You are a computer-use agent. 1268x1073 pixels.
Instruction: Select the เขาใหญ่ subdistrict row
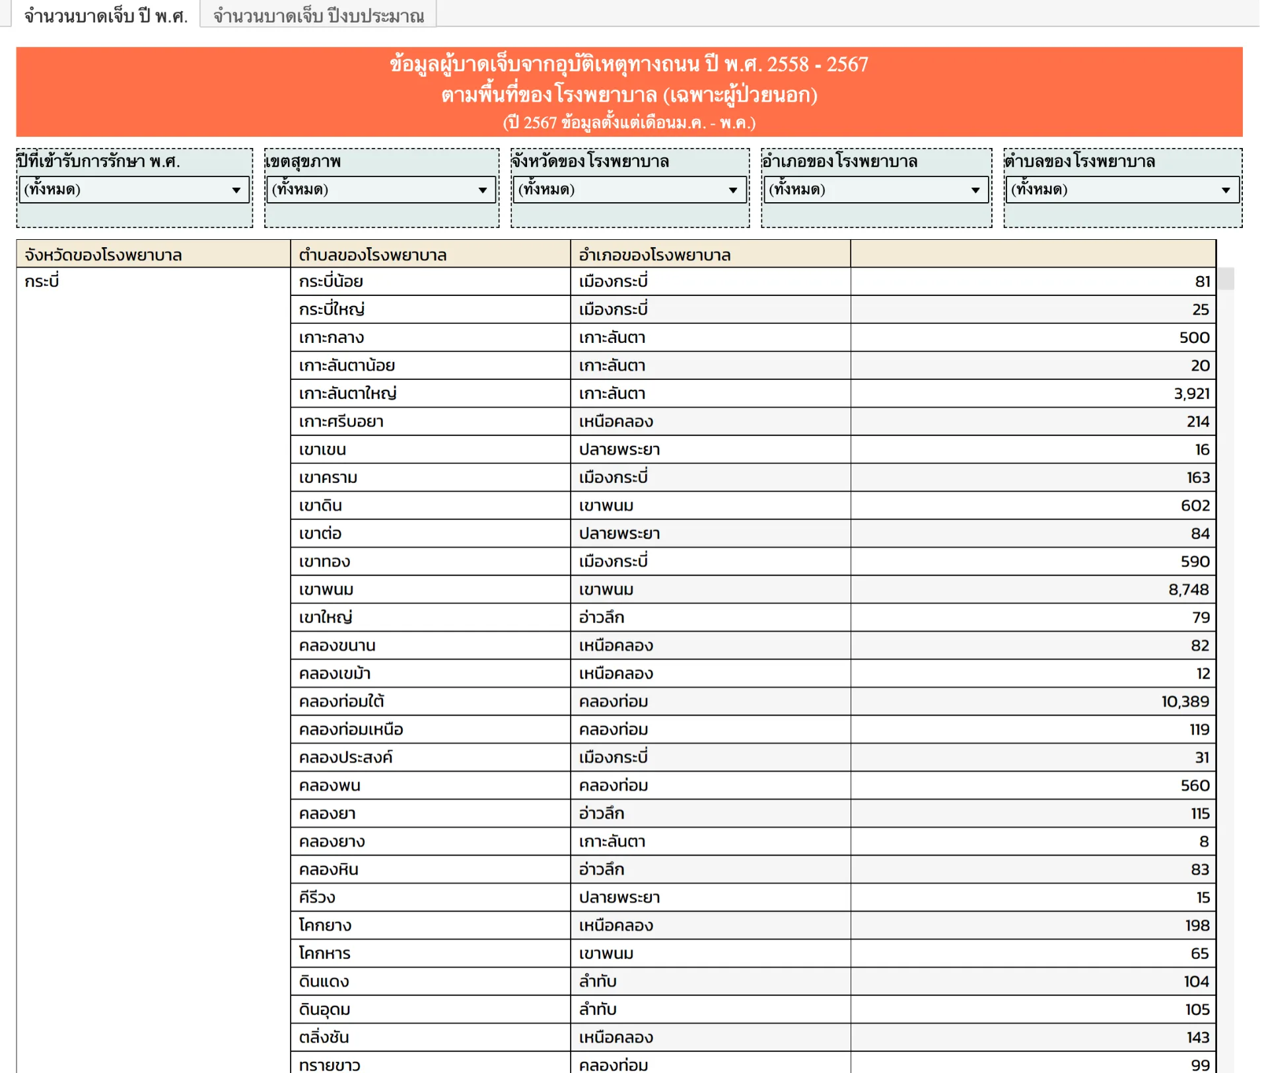[x=431, y=617]
